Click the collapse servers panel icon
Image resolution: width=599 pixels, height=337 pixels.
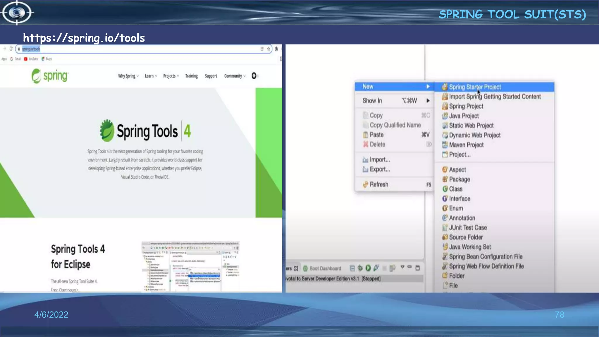[352, 268]
